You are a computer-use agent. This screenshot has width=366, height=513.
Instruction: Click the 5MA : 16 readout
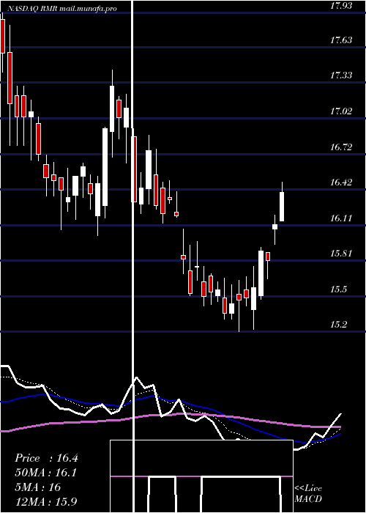pos(38,487)
